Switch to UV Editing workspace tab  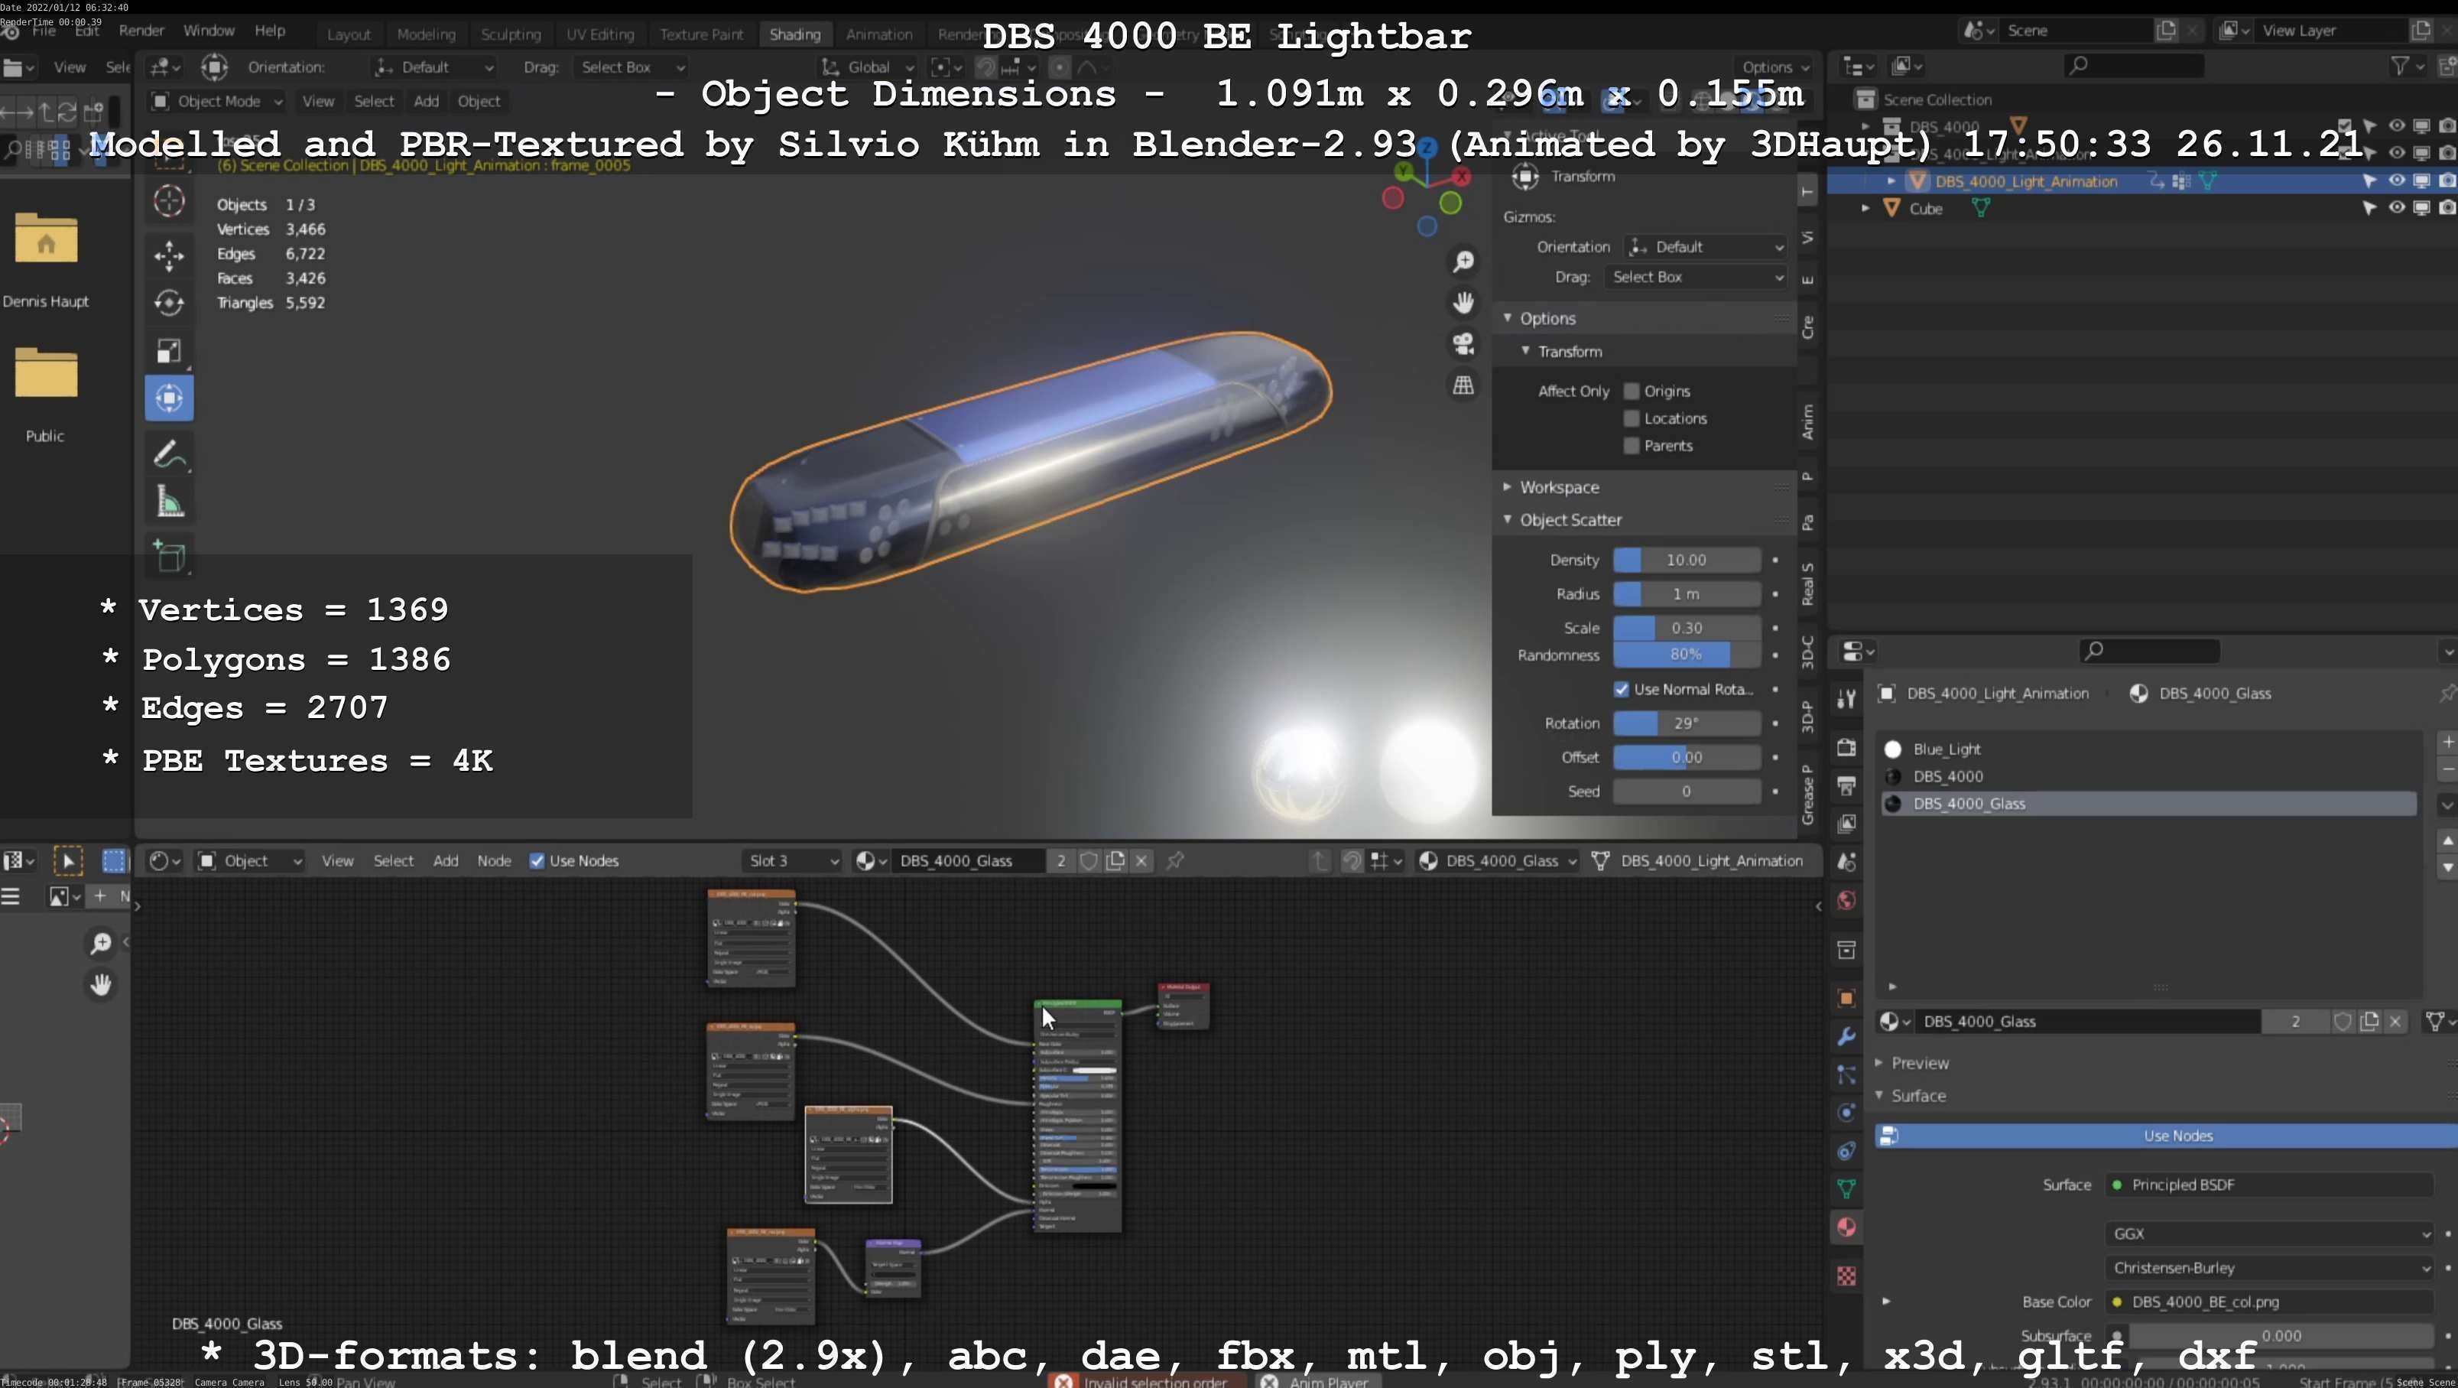click(600, 34)
